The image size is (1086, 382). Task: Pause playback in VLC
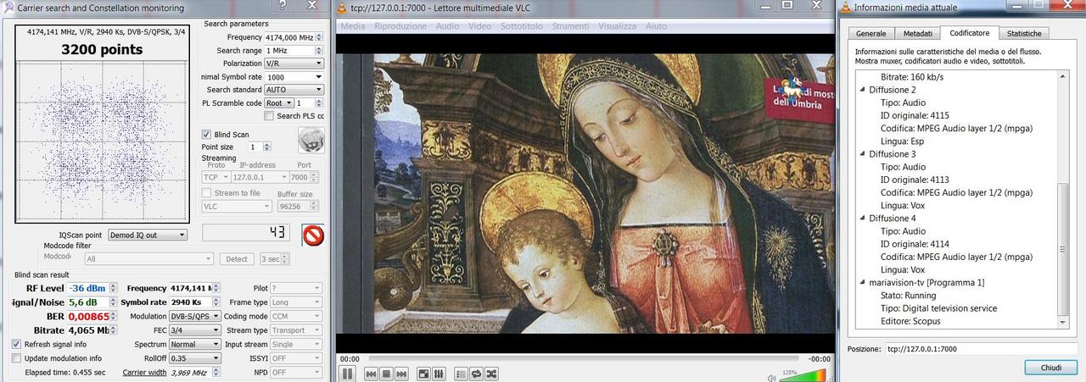tap(347, 374)
